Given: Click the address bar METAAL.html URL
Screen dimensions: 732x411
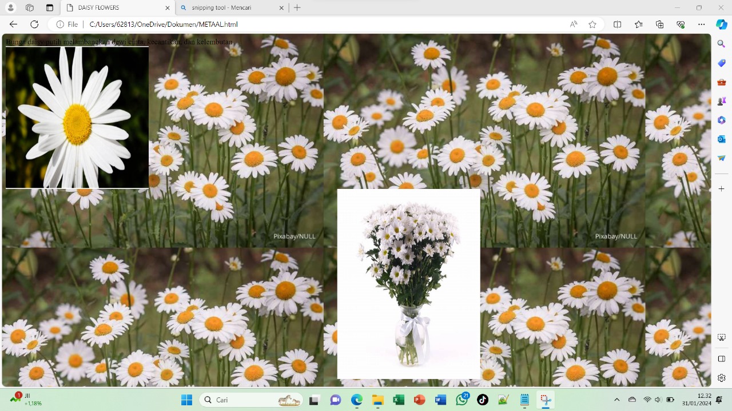Looking at the screenshot, I should click(164, 25).
